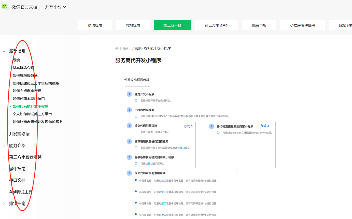Click 服务商代开发小程序 page heading
Viewport: 352px width, 219px height.
tap(138, 61)
